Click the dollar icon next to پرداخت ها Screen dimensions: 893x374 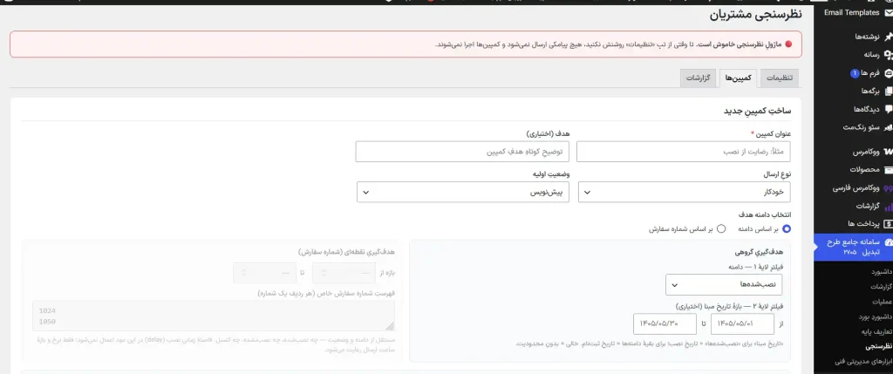[x=888, y=224]
